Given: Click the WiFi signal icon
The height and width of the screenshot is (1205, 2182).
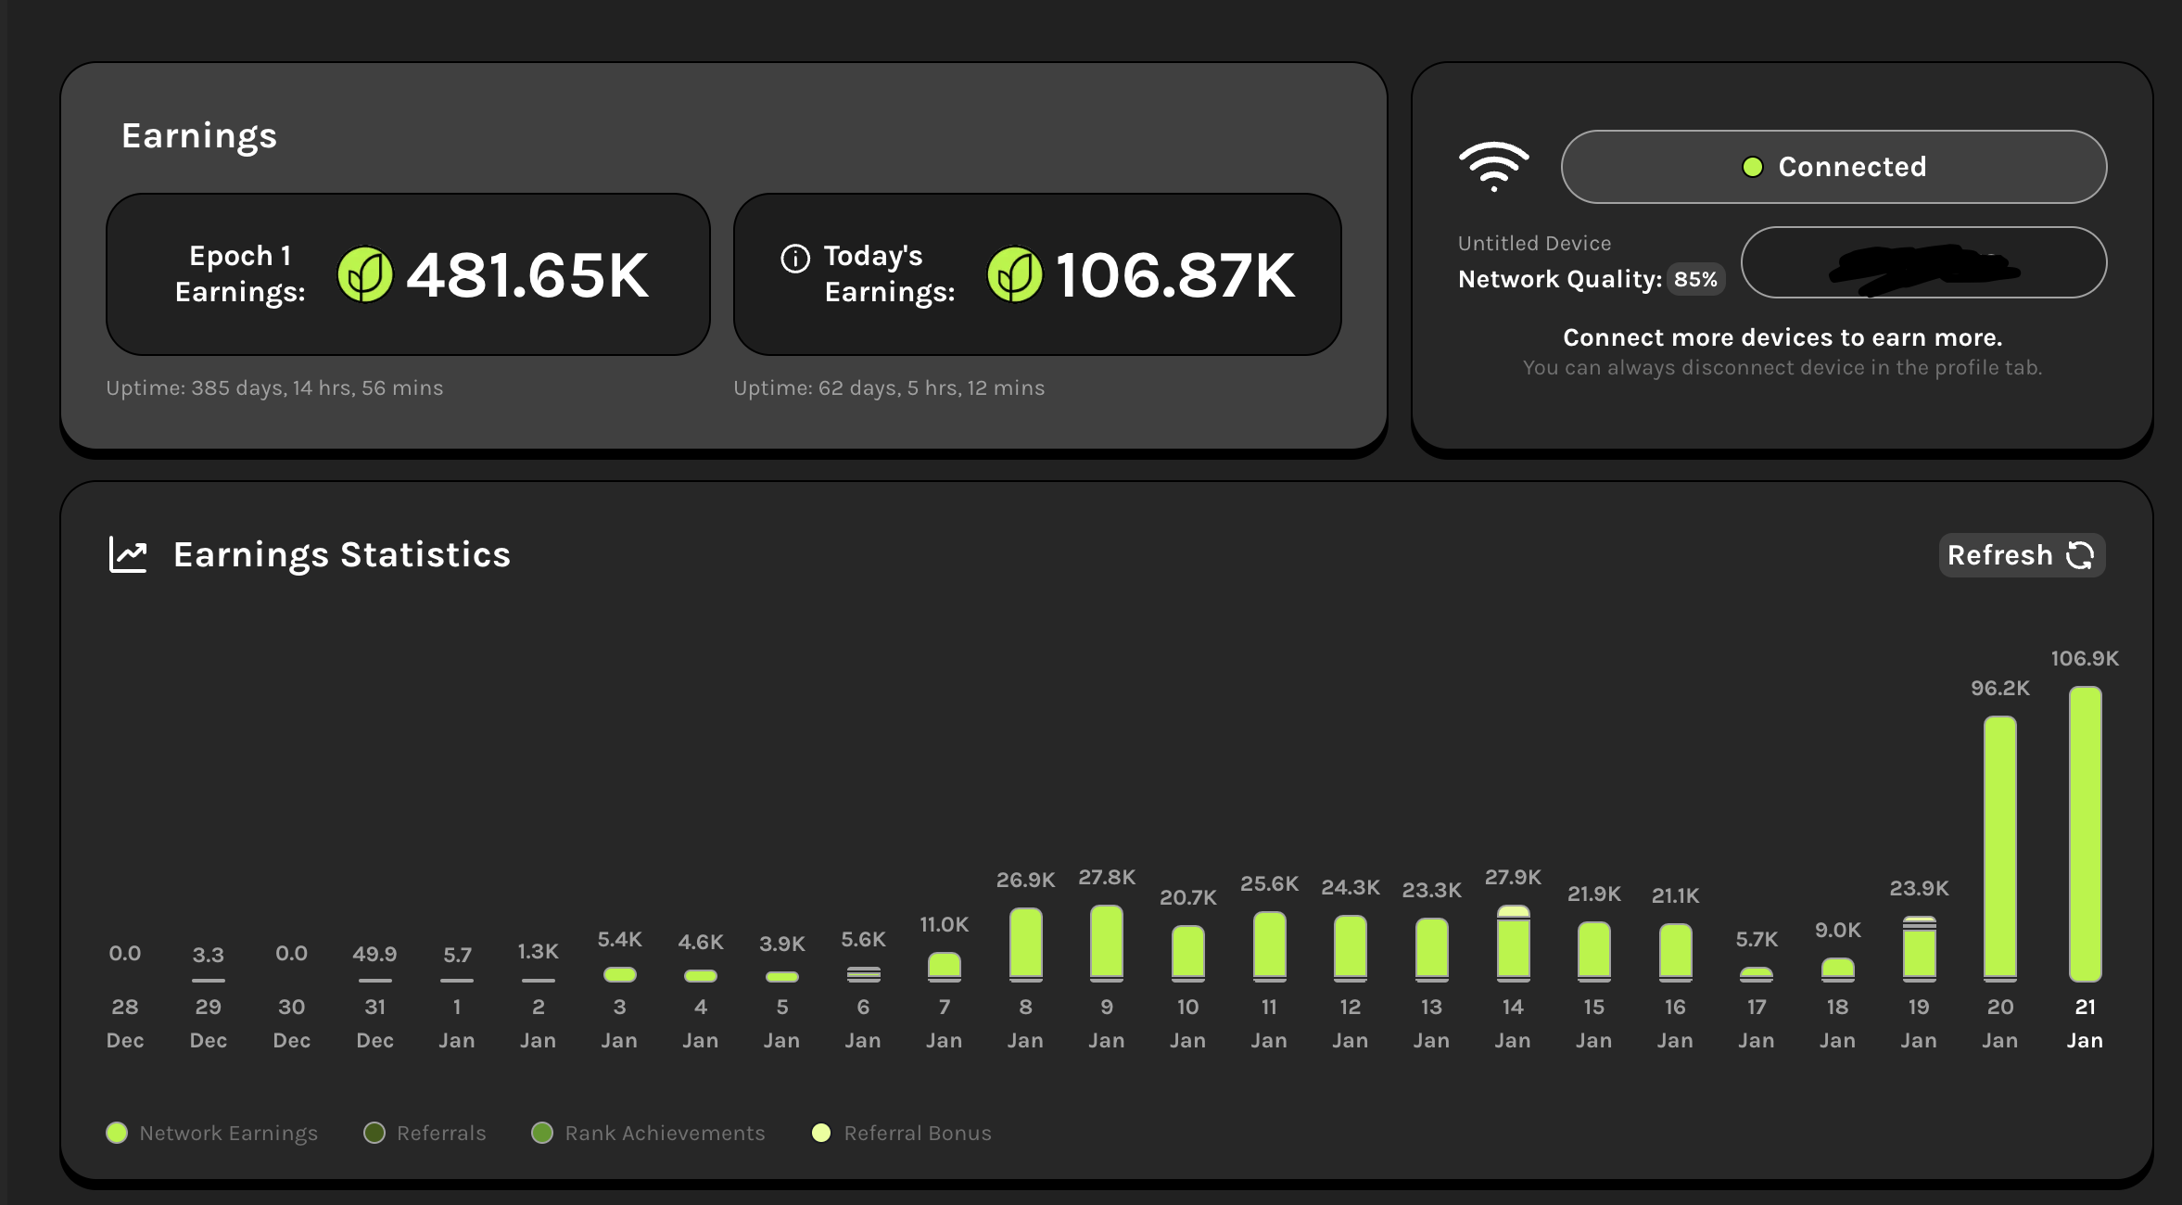Looking at the screenshot, I should 1493,167.
